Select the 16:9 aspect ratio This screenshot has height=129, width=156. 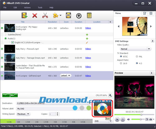121,63
